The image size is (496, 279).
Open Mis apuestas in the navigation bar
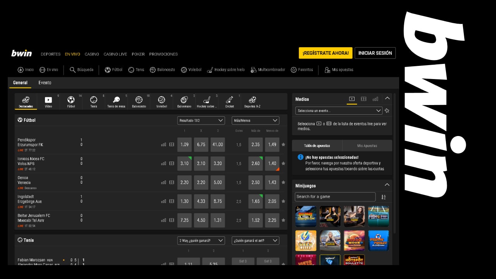point(338,70)
